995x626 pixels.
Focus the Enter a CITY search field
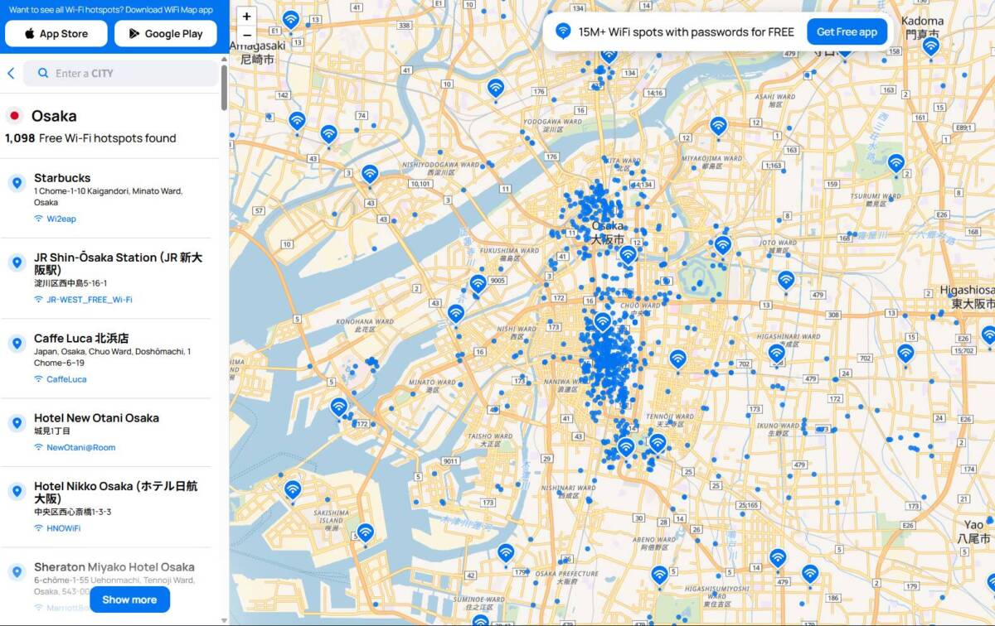(x=121, y=73)
